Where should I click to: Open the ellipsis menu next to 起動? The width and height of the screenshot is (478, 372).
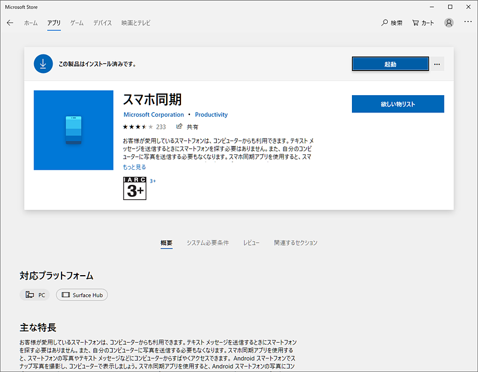(x=437, y=63)
